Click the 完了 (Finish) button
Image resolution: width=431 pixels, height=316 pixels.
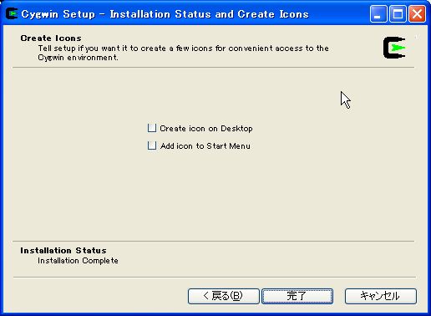click(297, 296)
